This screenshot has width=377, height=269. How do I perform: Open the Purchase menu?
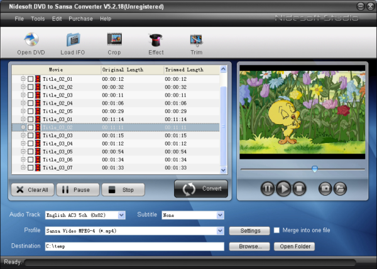pyautogui.click(x=81, y=19)
